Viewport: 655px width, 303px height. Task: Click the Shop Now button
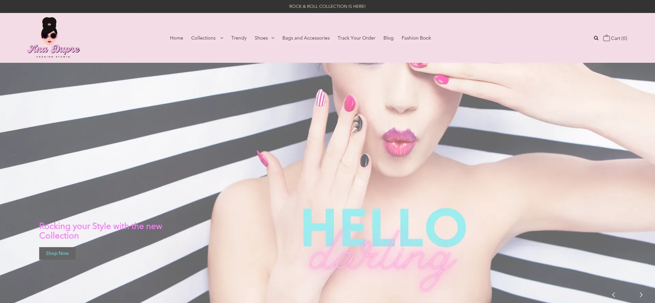click(x=57, y=253)
